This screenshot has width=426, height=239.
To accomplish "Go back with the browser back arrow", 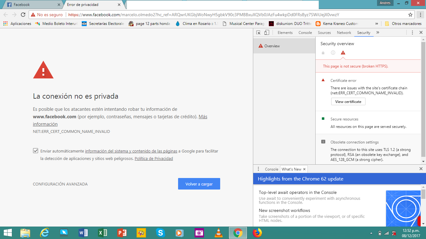I will click(x=6, y=15).
